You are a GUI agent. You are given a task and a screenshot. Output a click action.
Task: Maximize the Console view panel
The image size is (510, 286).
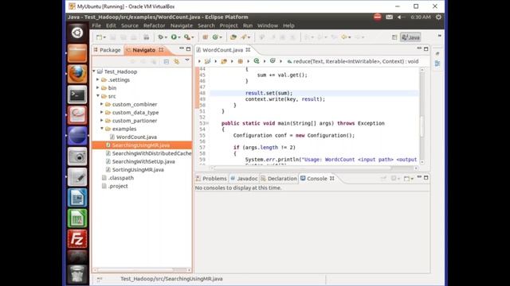[426, 178]
